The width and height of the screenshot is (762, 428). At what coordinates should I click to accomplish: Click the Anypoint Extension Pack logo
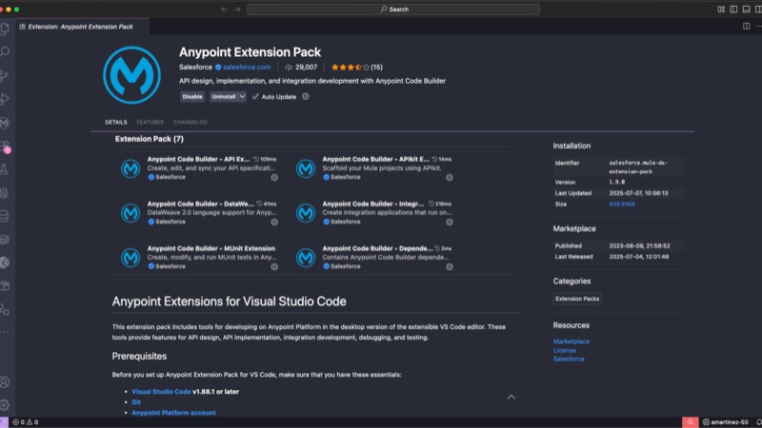pos(131,75)
